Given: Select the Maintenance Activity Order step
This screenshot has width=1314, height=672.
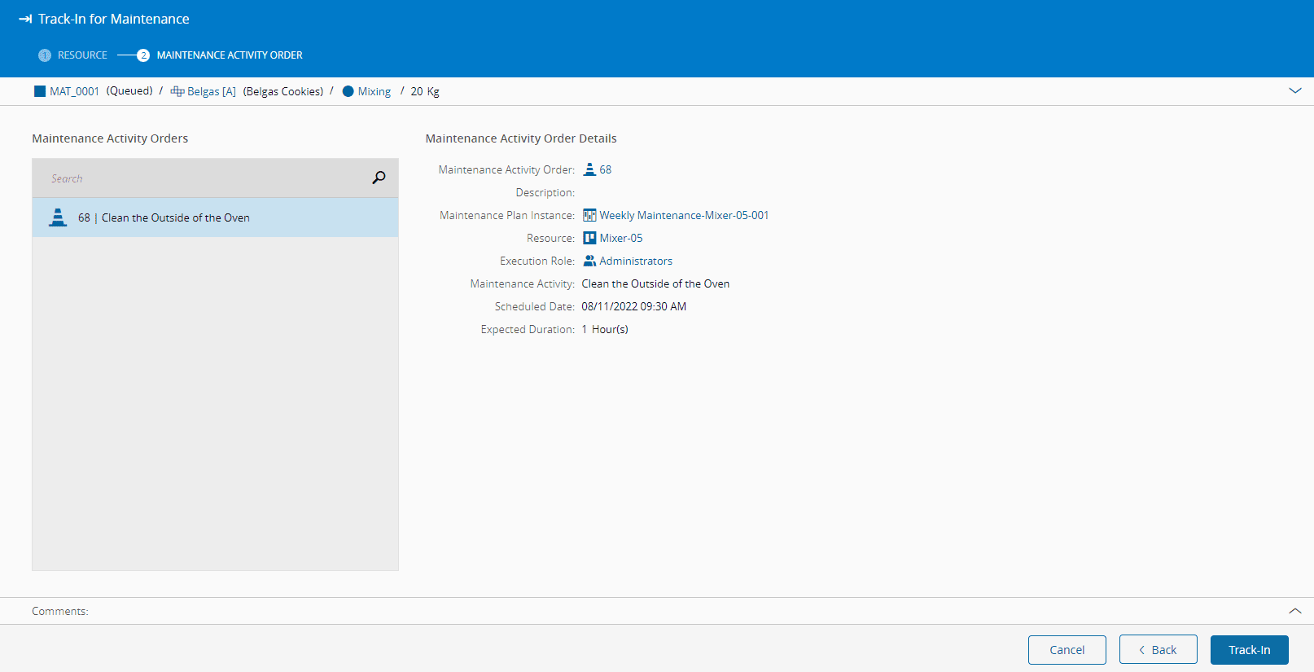Looking at the screenshot, I should coord(228,55).
